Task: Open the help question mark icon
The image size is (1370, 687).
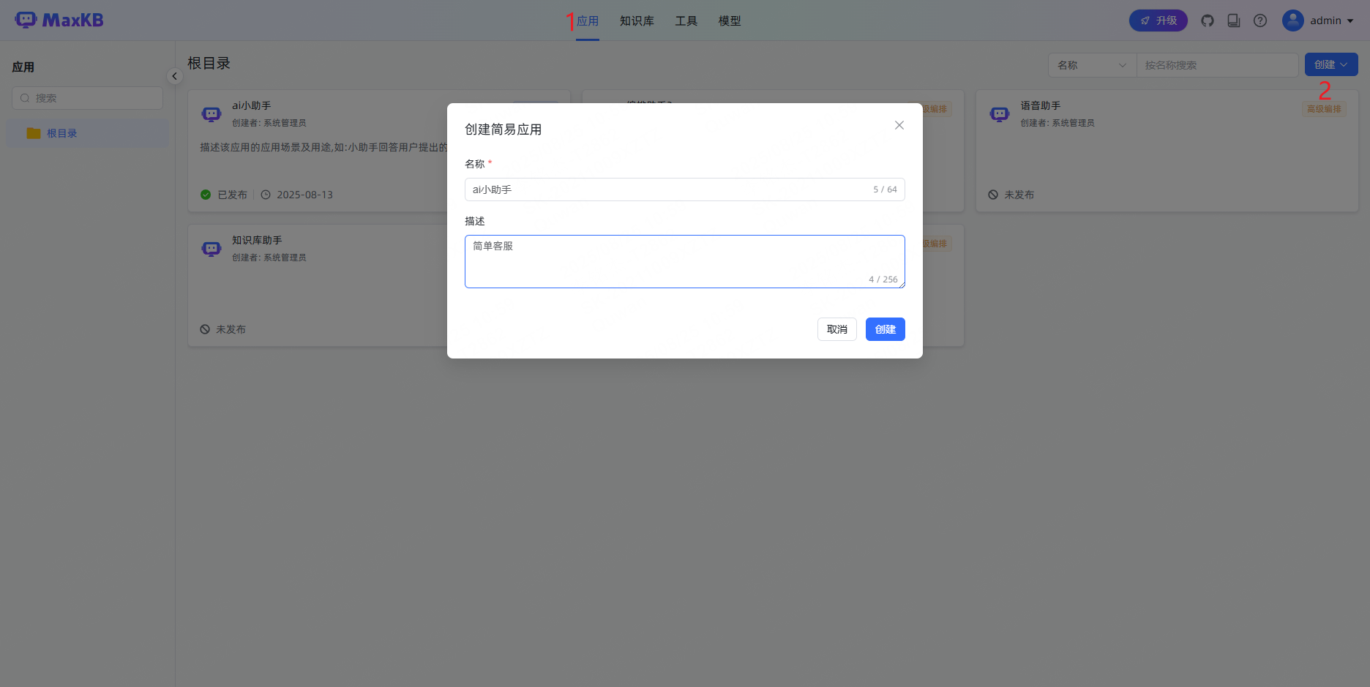Action: point(1260,20)
